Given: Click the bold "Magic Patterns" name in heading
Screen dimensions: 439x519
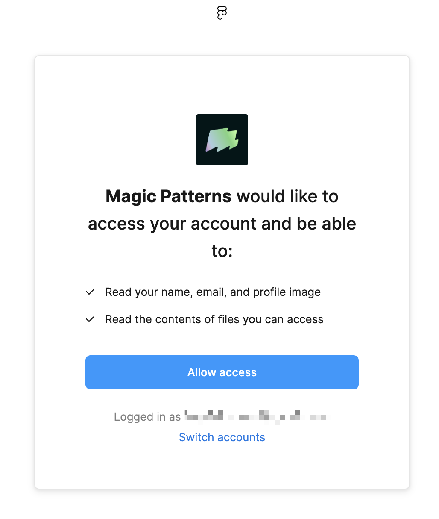Looking at the screenshot, I should 169,197.
